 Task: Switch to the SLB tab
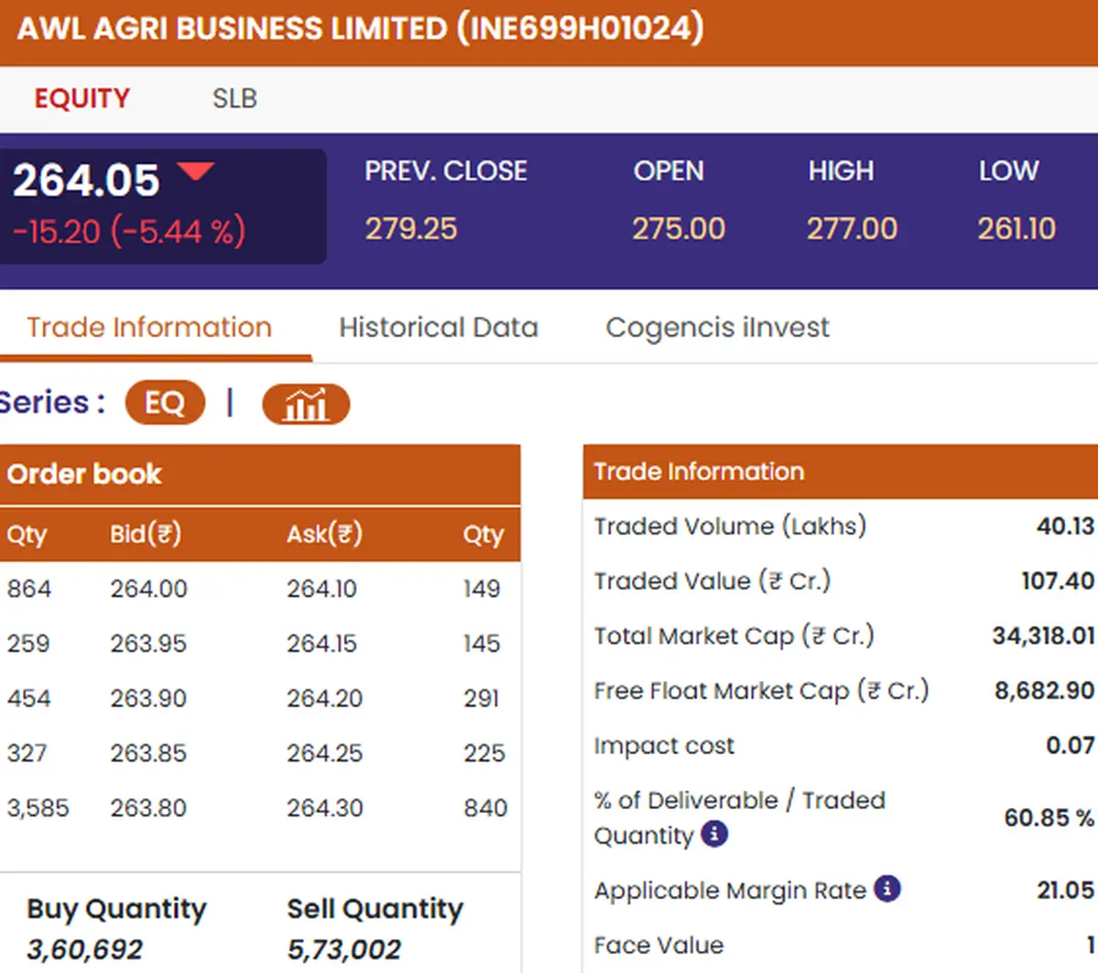235,98
